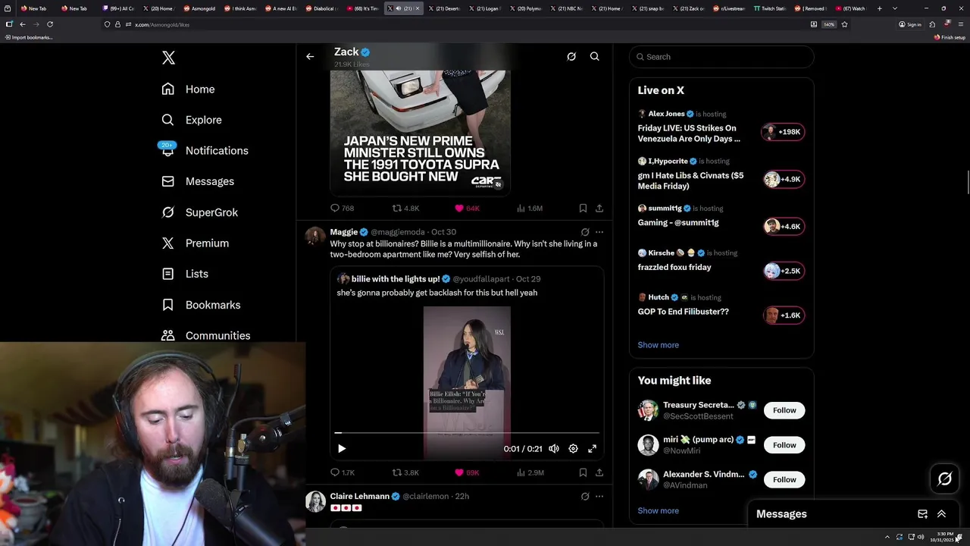Image resolution: width=970 pixels, height=546 pixels.
Task: Open more options on Maggie's post
Action: click(599, 232)
